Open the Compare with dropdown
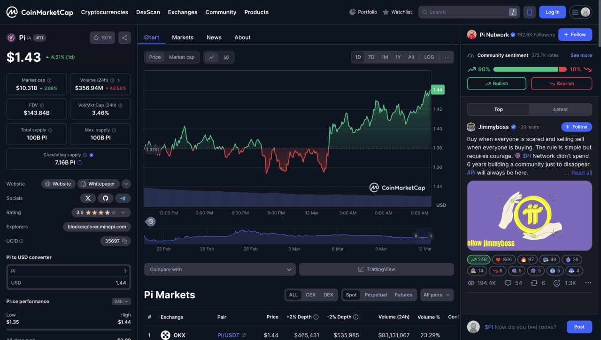This screenshot has height=340, width=601. point(219,269)
